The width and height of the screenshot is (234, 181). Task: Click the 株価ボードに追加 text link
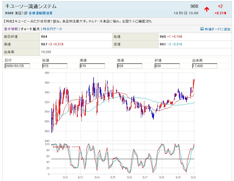(x=217, y=29)
